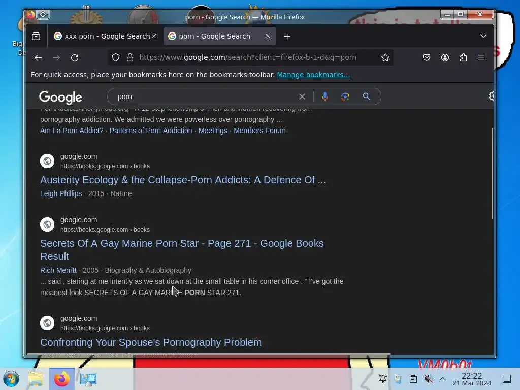The height and width of the screenshot is (390, 520).
Task: Open the Manage bookmarks link
Action: pyautogui.click(x=313, y=75)
